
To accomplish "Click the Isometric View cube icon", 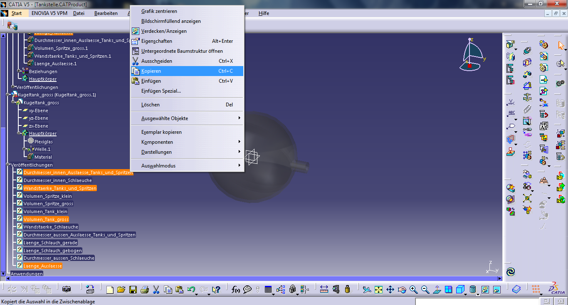I will [460, 289].
